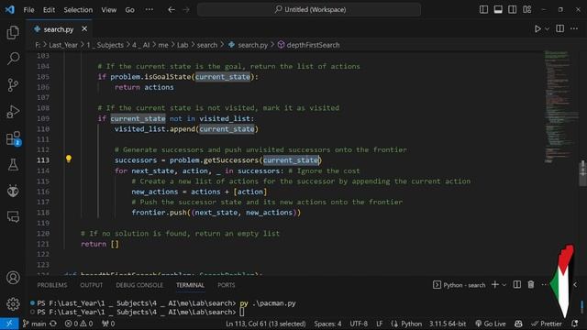Split the terminal

click(x=517, y=285)
